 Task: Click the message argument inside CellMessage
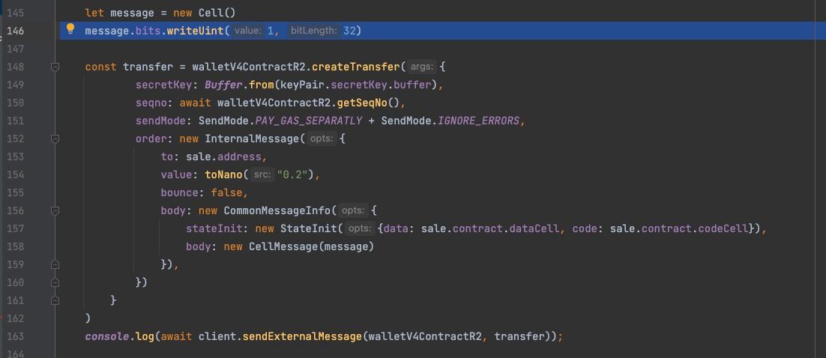[347, 246]
